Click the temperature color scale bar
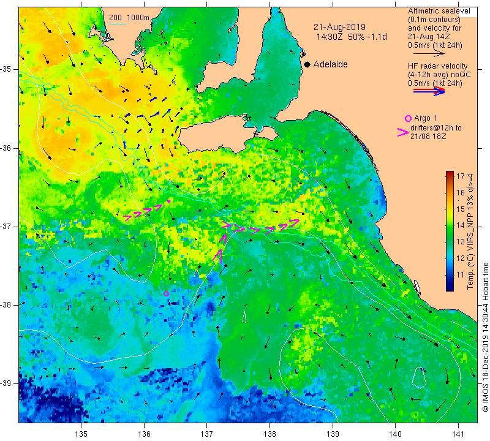 click(450, 231)
